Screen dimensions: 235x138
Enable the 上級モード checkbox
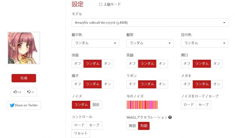click(101, 4)
